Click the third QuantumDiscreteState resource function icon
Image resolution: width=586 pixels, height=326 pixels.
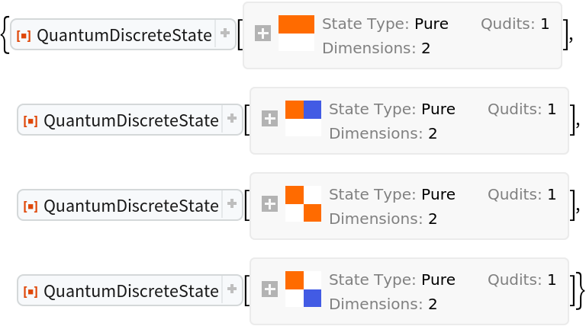click(31, 206)
